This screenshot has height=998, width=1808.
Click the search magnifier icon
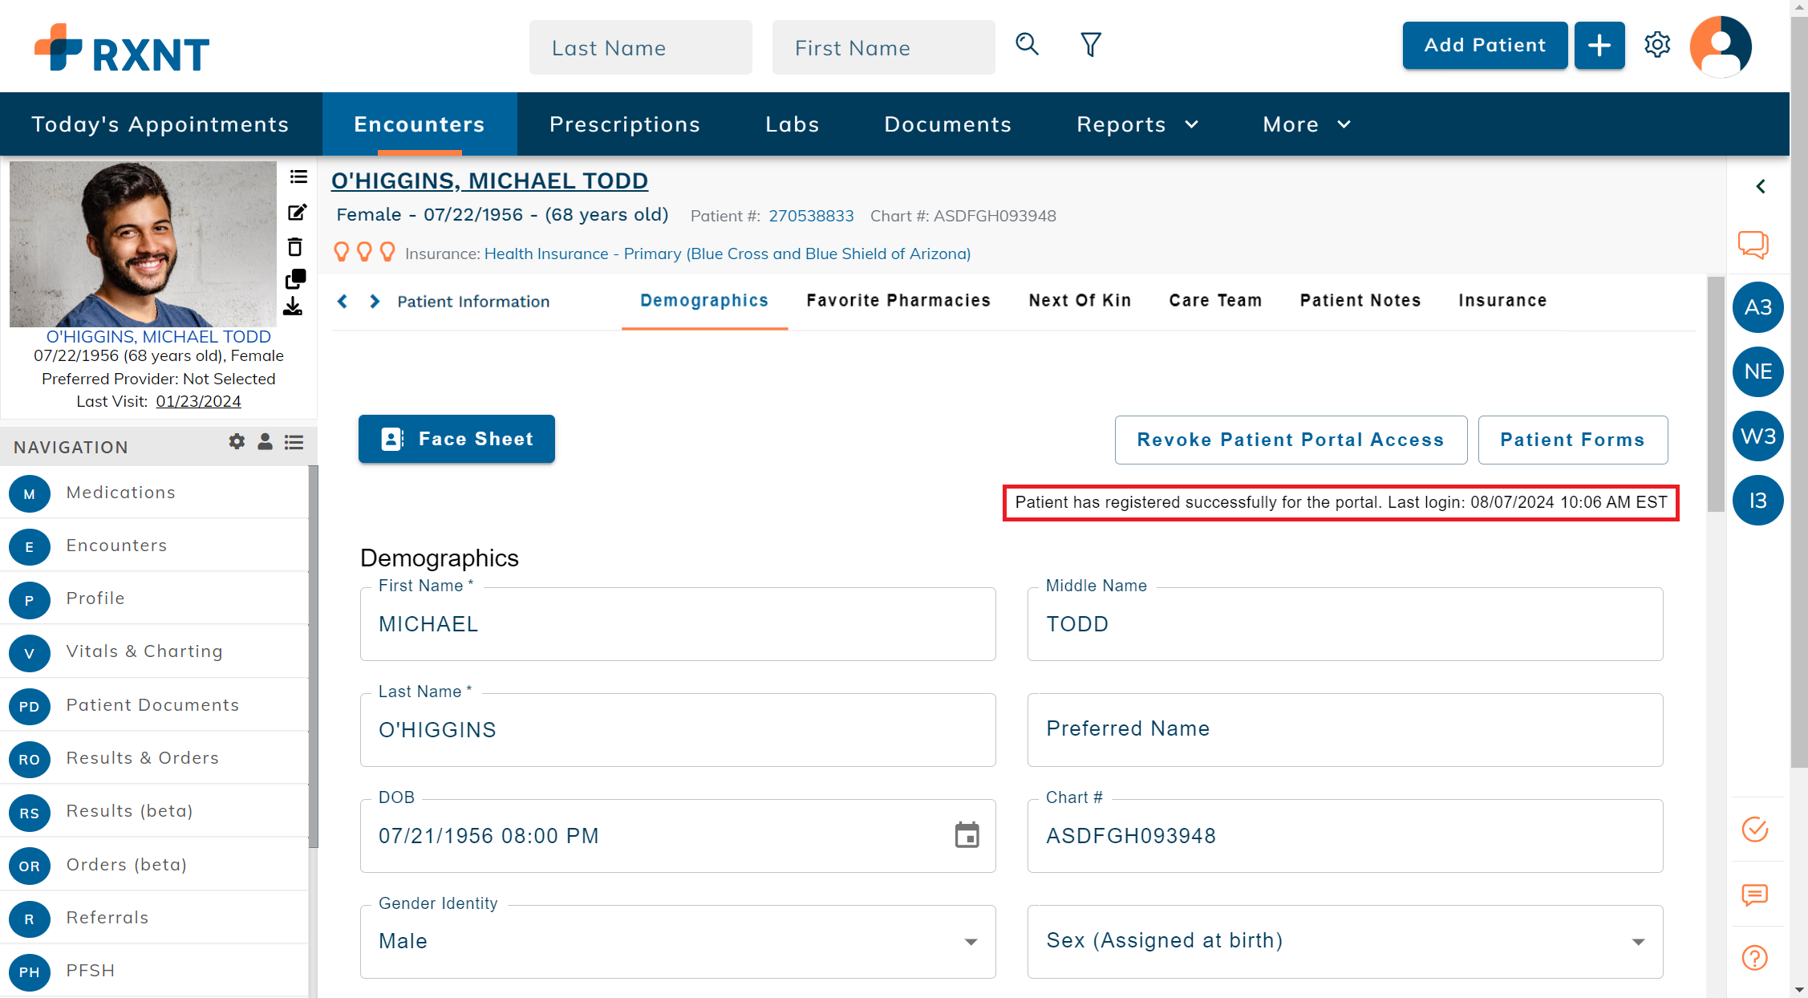click(x=1027, y=45)
